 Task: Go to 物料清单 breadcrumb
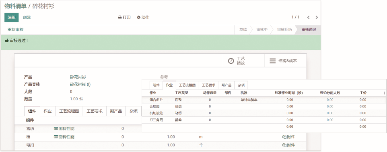tap(16, 6)
